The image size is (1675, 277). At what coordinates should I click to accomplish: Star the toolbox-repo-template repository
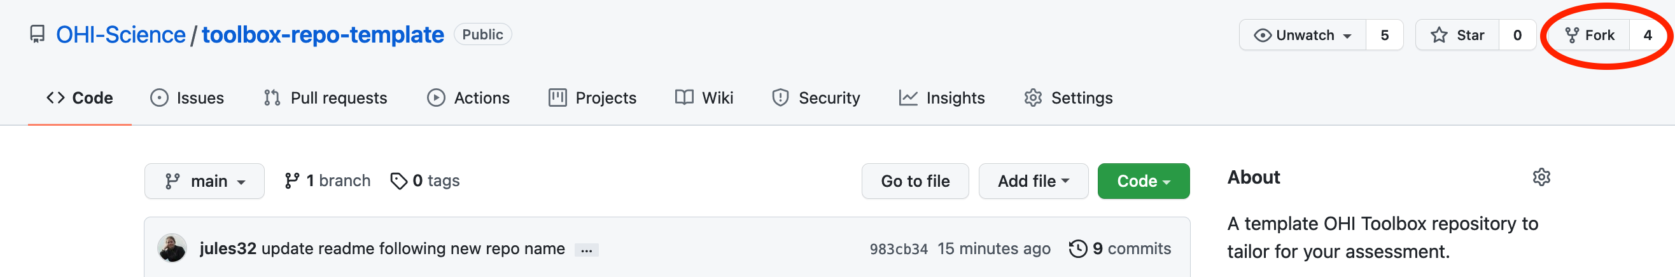point(1457,35)
